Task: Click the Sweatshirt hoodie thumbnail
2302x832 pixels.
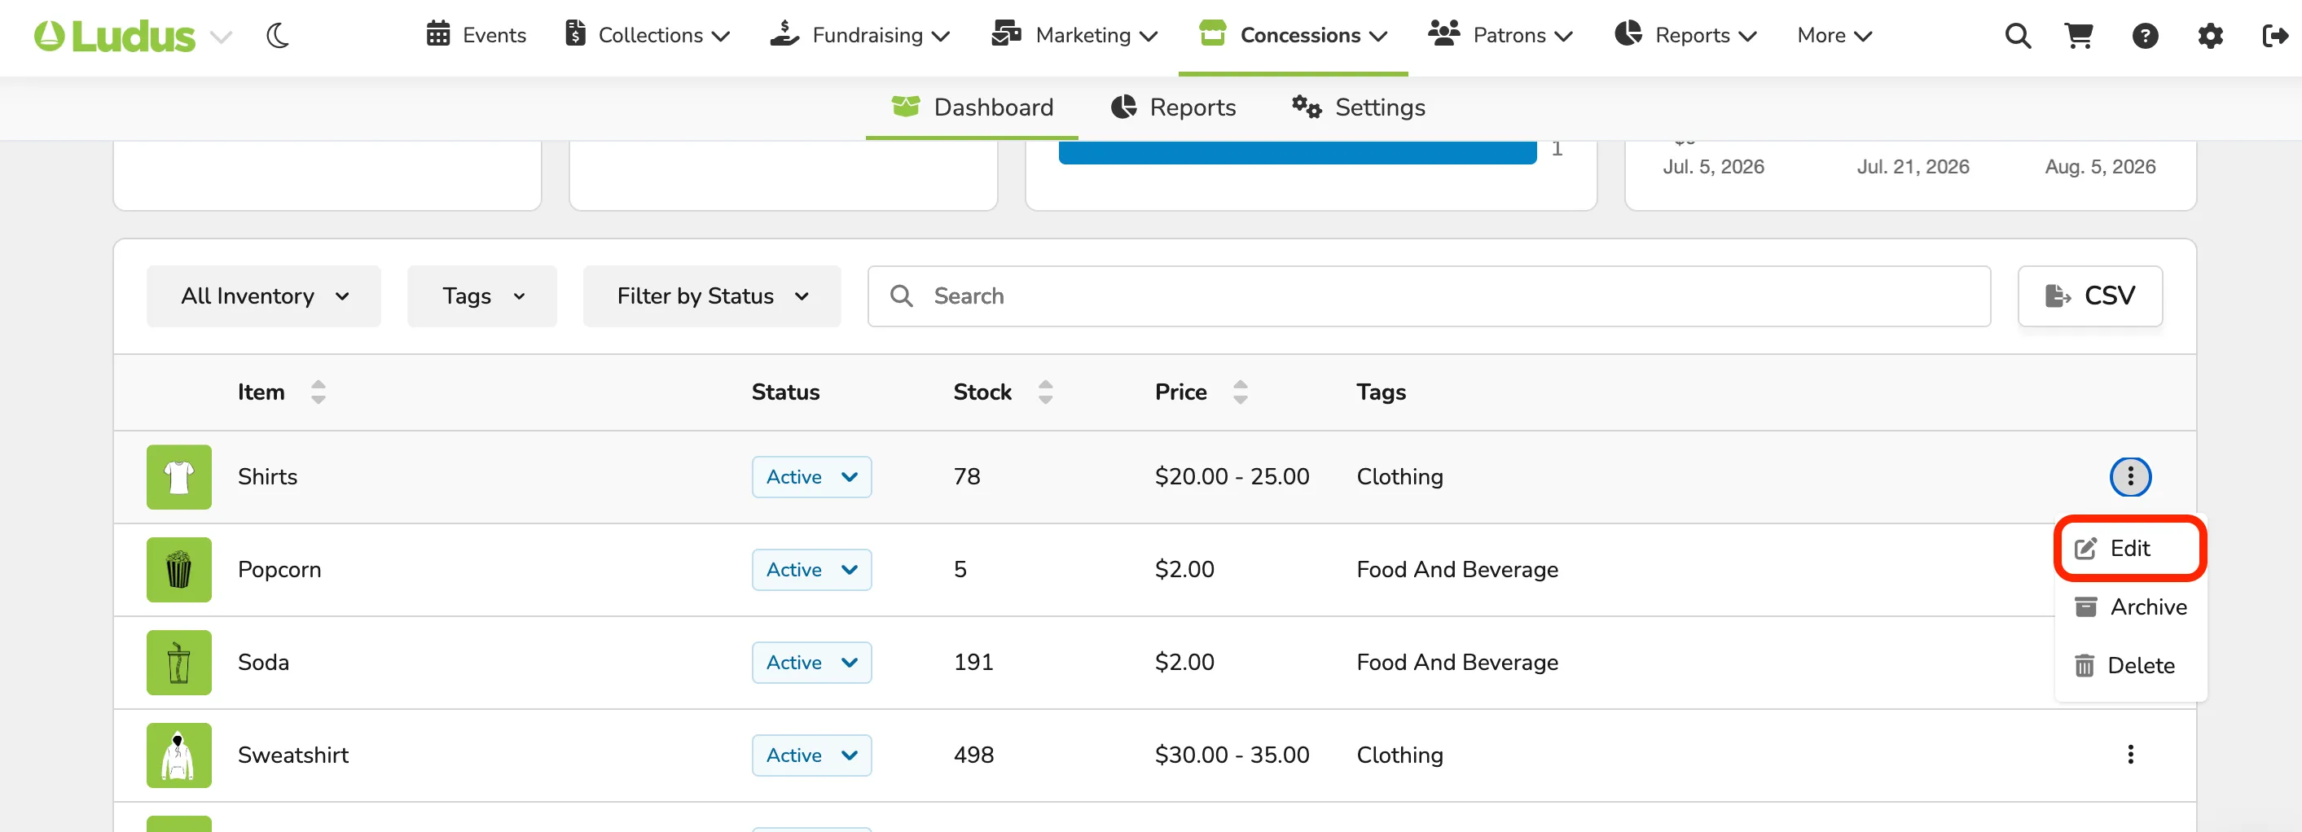Action: pos(178,755)
